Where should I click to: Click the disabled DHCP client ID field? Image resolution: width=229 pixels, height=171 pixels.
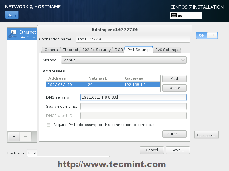[x=133, y=116]
